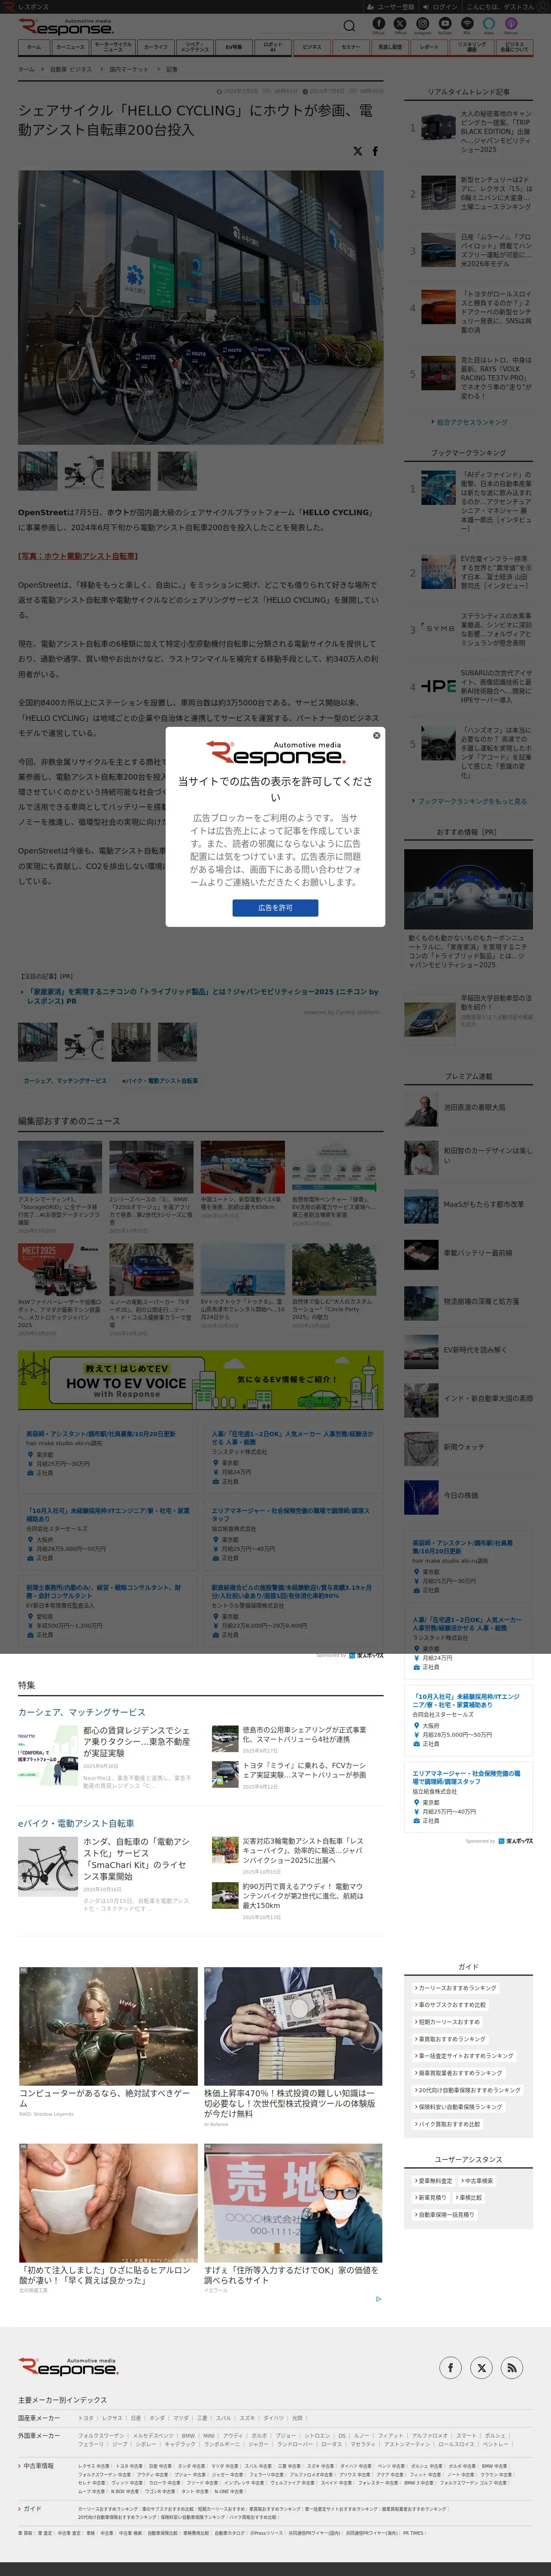Expand 中古車検索 user assistance link
The image size is (551, 2576).
[x=477, y=2181]
